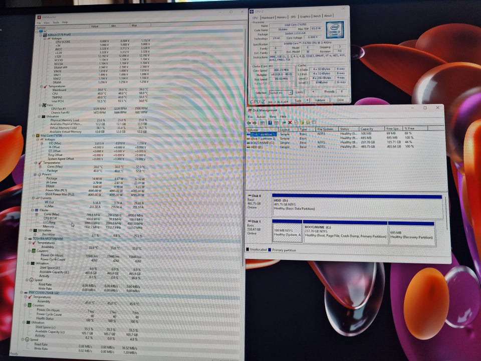The height and width of the screenshot is (361, 481).
Task: Open the Socket #1 selection dropdown in CPU-Z
Action: pyautogui.click(x=281, y=93)
